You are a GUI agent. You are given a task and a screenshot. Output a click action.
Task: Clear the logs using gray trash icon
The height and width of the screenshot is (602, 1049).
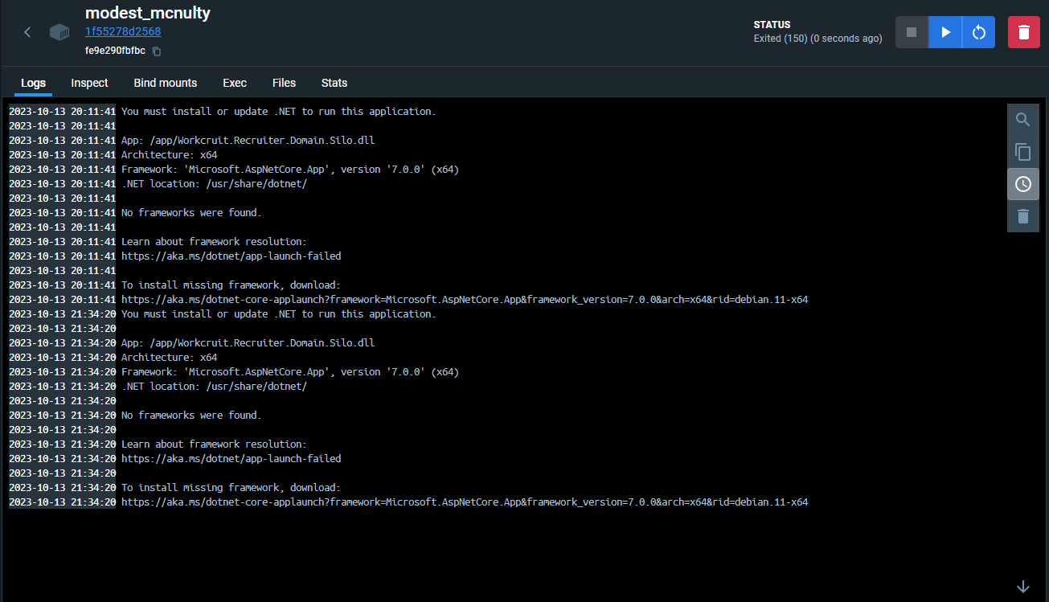point(1022,216)
